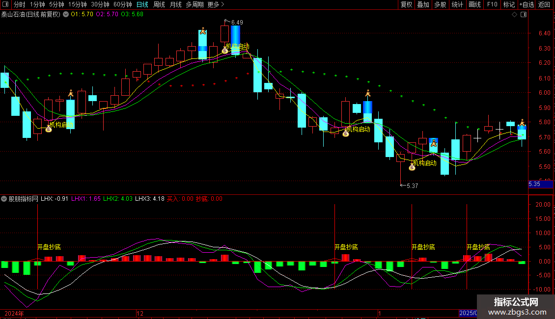Click the money bag icon near 6.49 peak
Viewport: 555px width, 319px height.
pyautogui.click(x=225, y=51)
